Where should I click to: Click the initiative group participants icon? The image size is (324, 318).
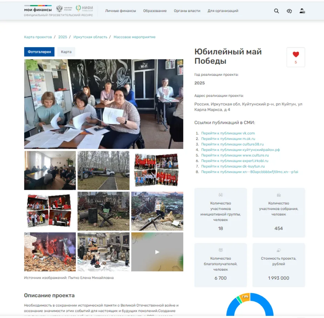click(220, 195)
